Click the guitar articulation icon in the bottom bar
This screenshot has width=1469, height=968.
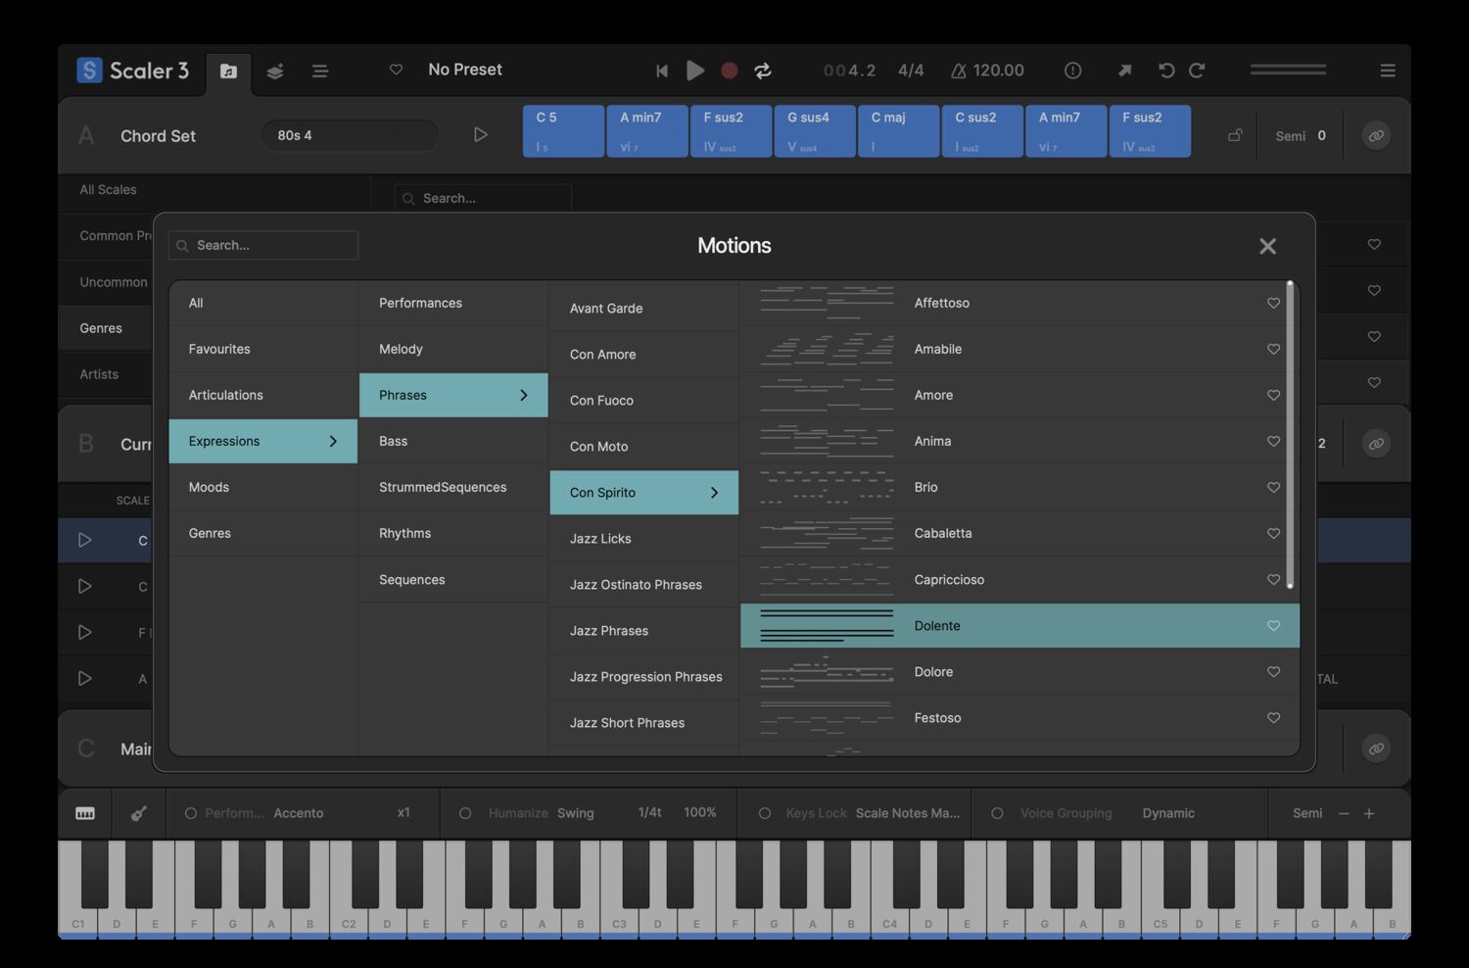(x=138, y=813)
